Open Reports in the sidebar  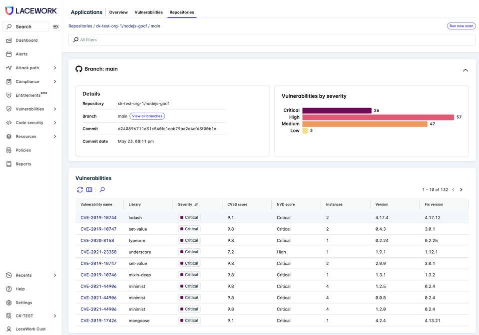coord(23,164)
